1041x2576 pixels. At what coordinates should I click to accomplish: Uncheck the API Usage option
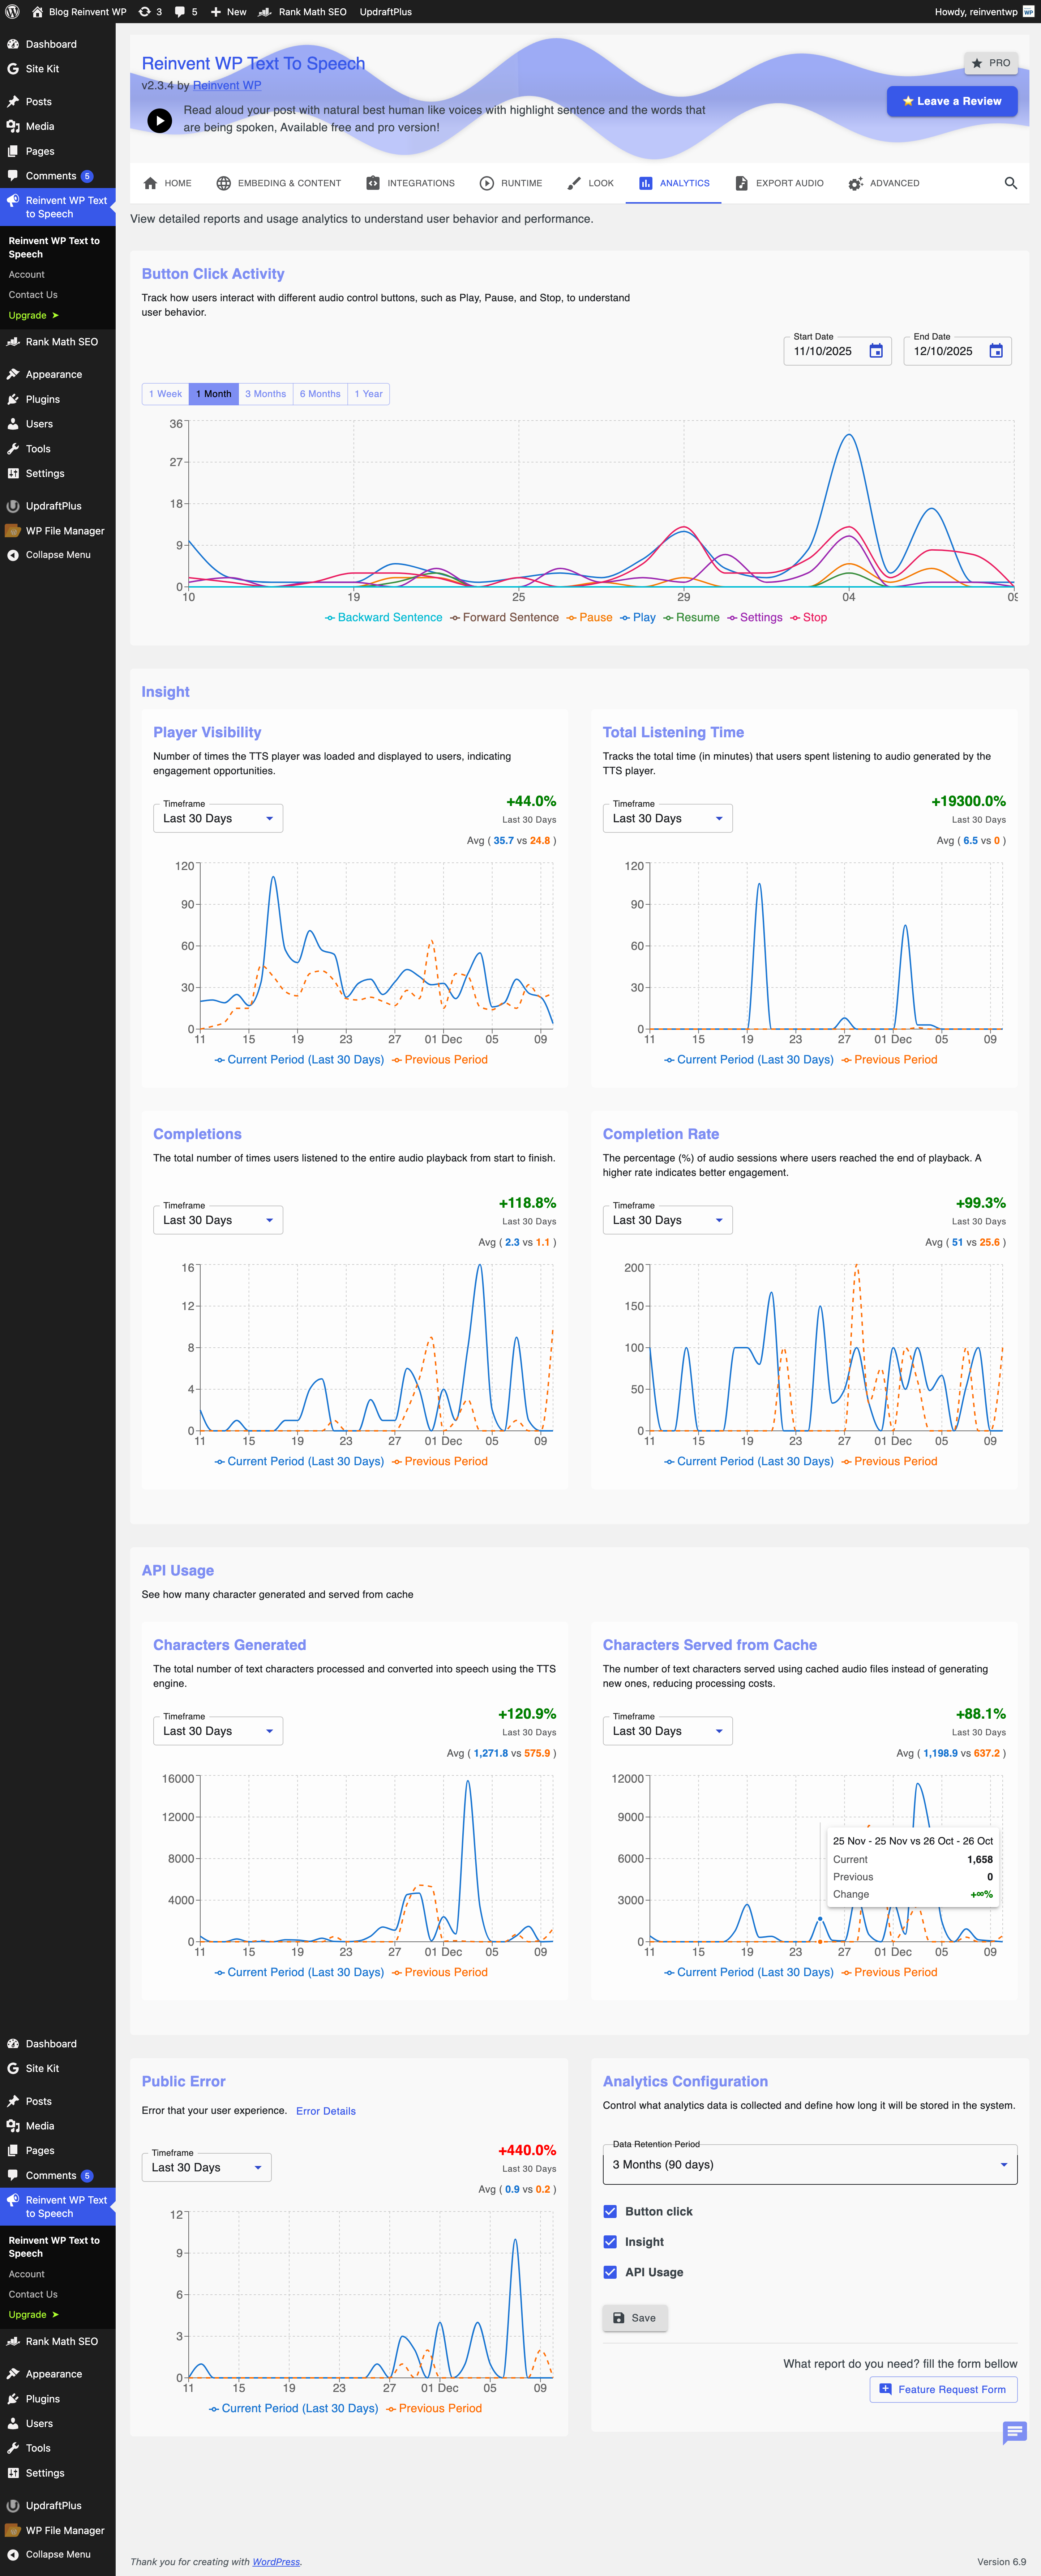pos(610,2271)
